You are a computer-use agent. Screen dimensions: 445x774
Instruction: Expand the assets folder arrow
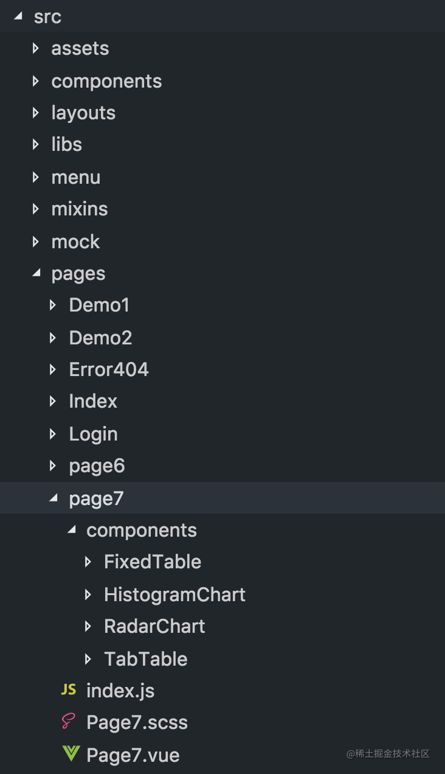point(36,48)
